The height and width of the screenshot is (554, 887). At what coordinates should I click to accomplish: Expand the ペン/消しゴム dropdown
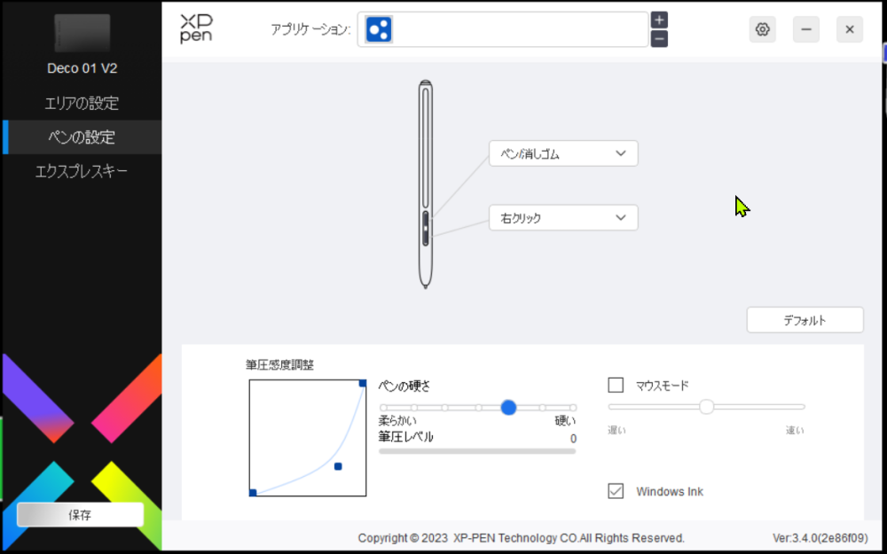[563, 153]
